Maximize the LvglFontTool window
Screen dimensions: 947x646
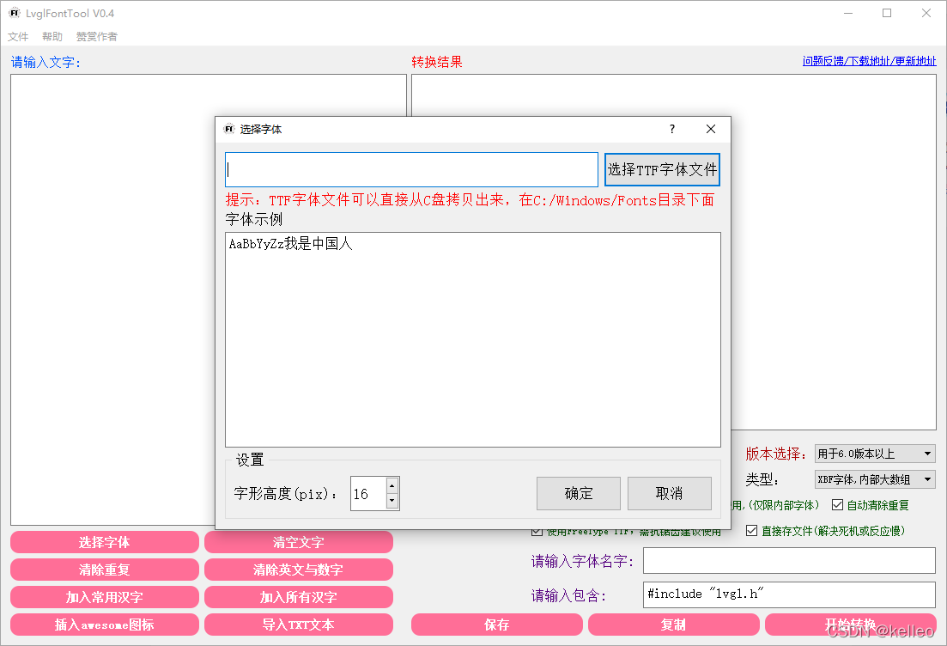coord(887,13)
